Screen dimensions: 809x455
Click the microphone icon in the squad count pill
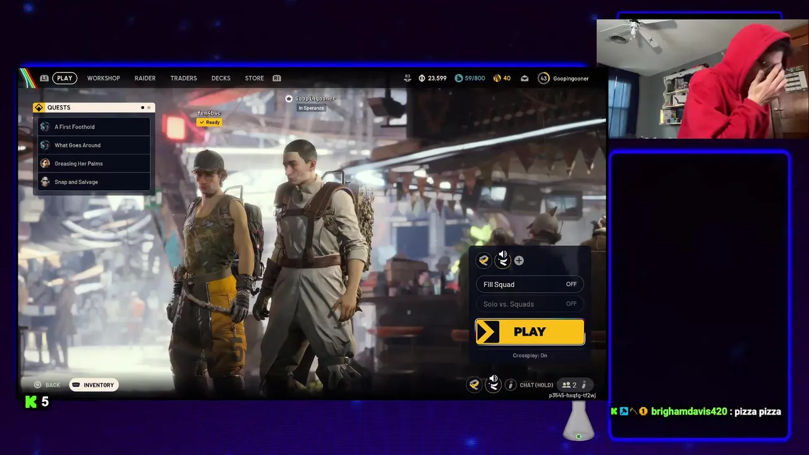click(x=584, y=385)
